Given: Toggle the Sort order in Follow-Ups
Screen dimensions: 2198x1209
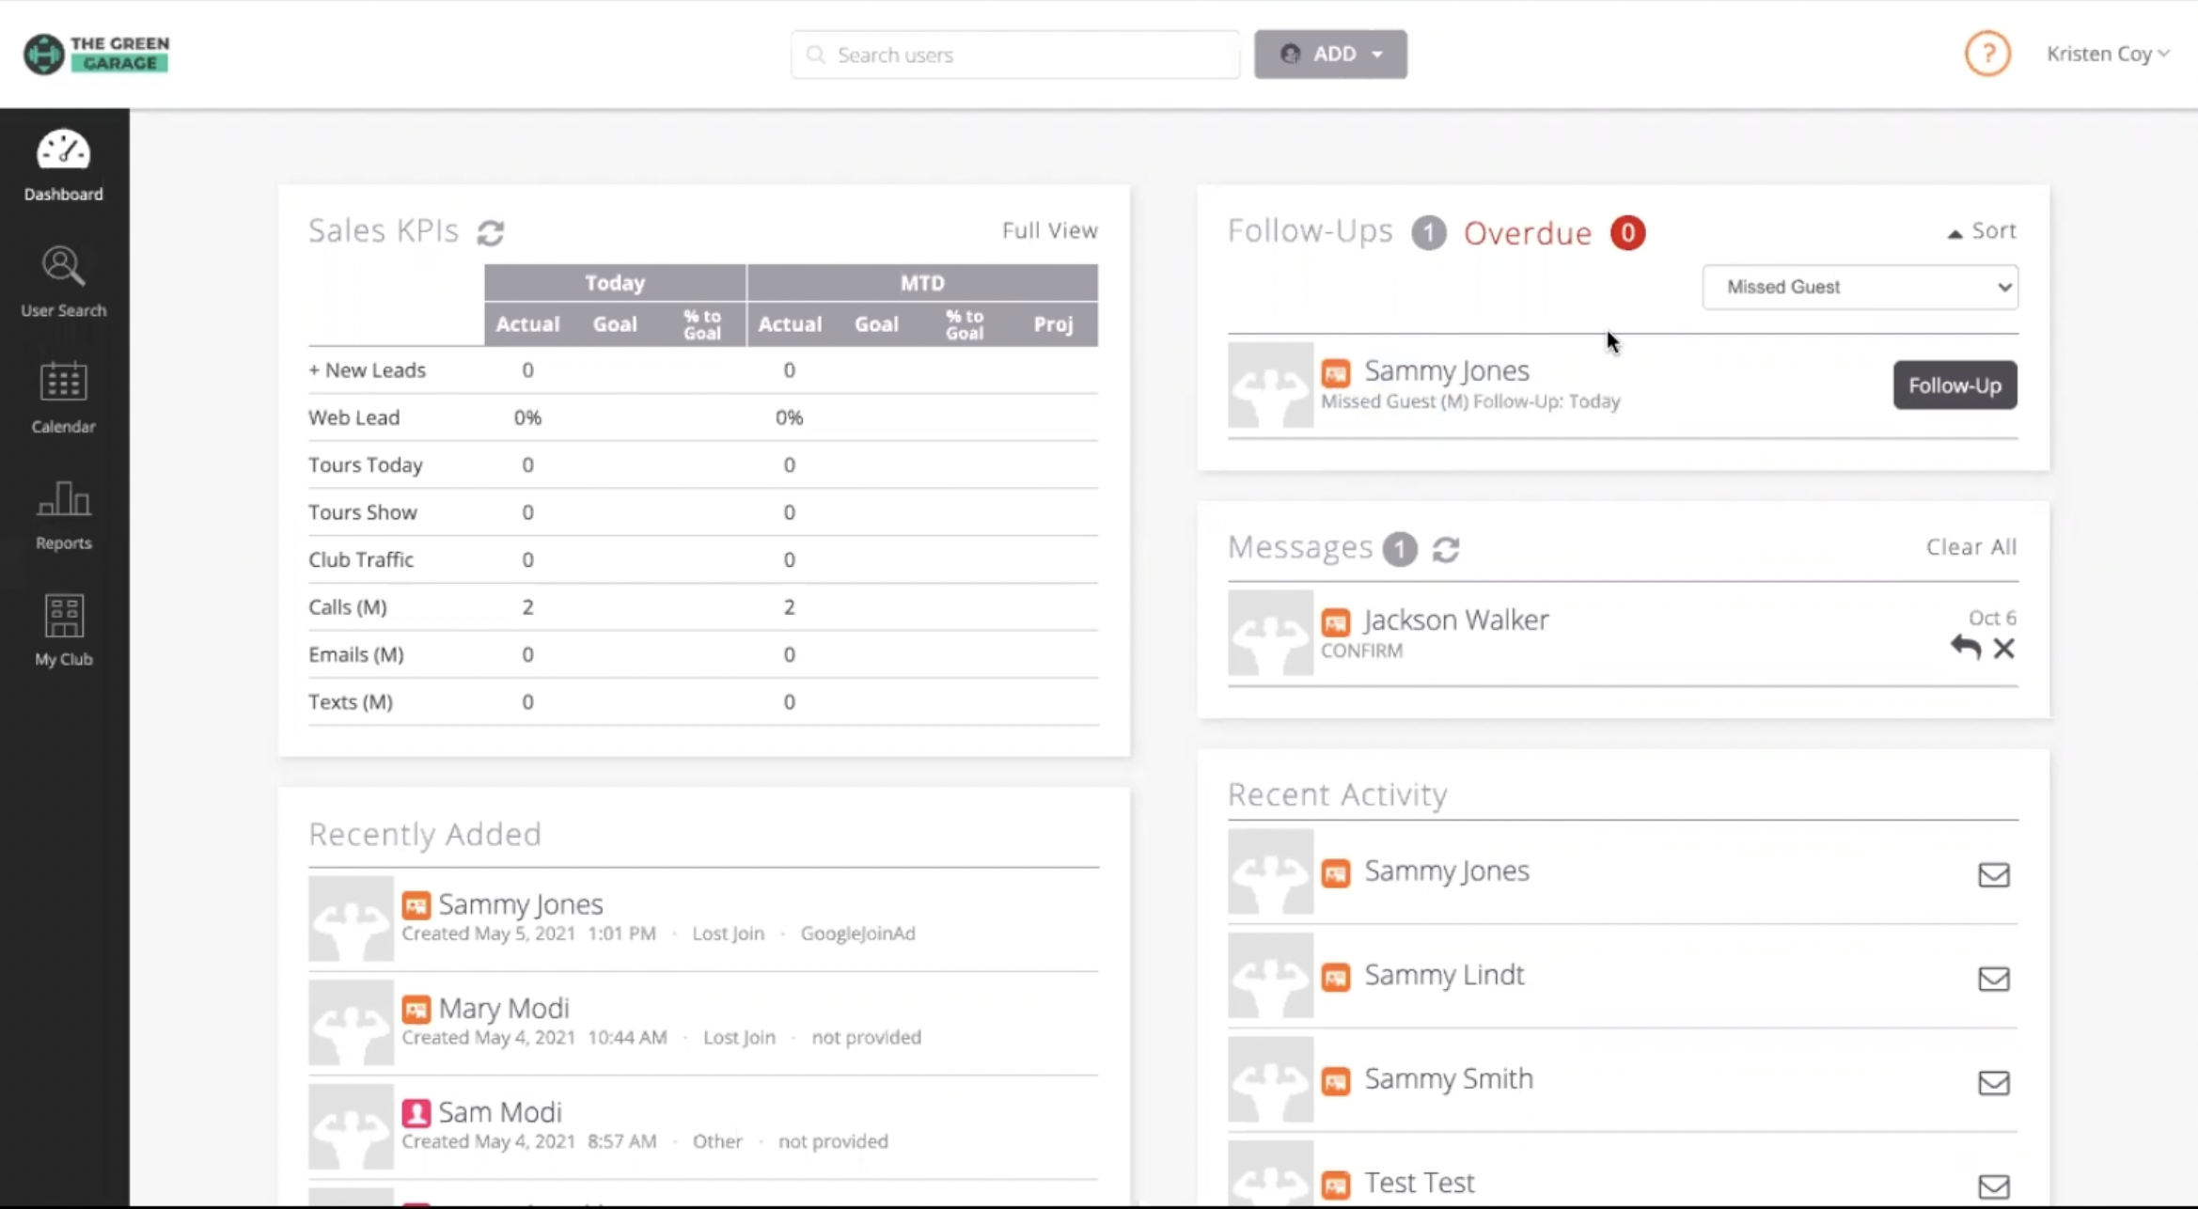Looking at the screenshot, I should tap(1981, 230).
